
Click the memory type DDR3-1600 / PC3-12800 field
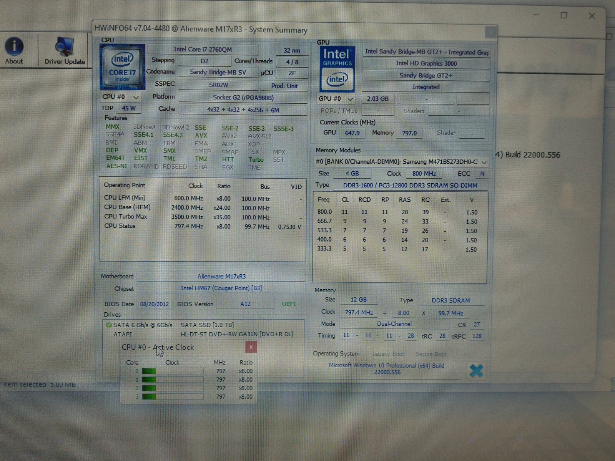tap(410, 186)
